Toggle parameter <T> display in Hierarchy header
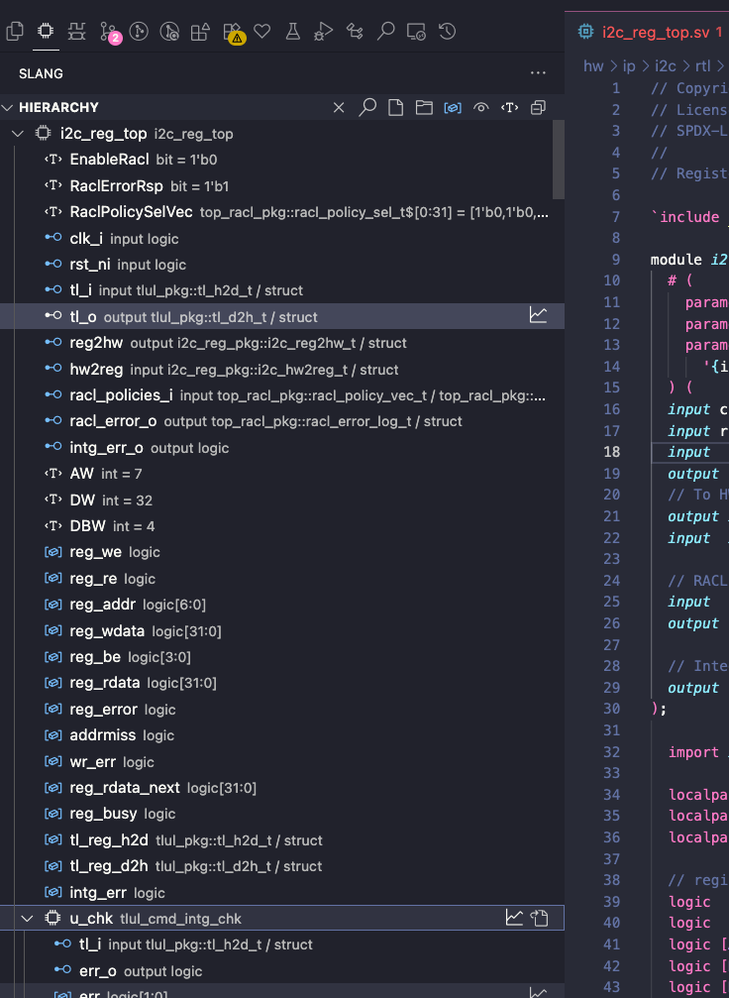 pyautogui.click(x=510, y=107)
